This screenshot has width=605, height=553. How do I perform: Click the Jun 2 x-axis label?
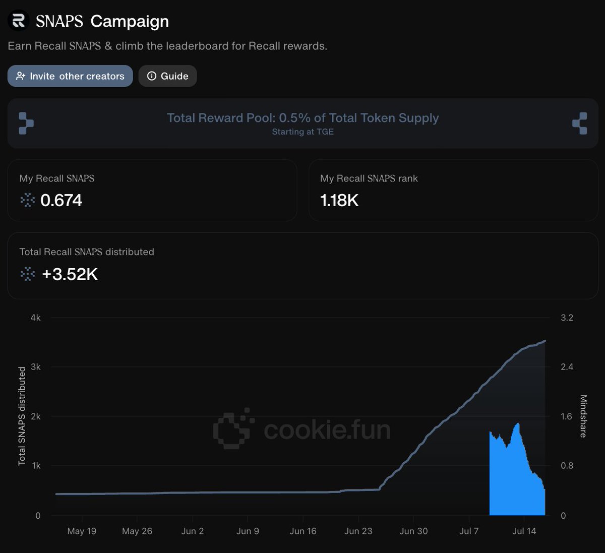(x=193, y=531)
